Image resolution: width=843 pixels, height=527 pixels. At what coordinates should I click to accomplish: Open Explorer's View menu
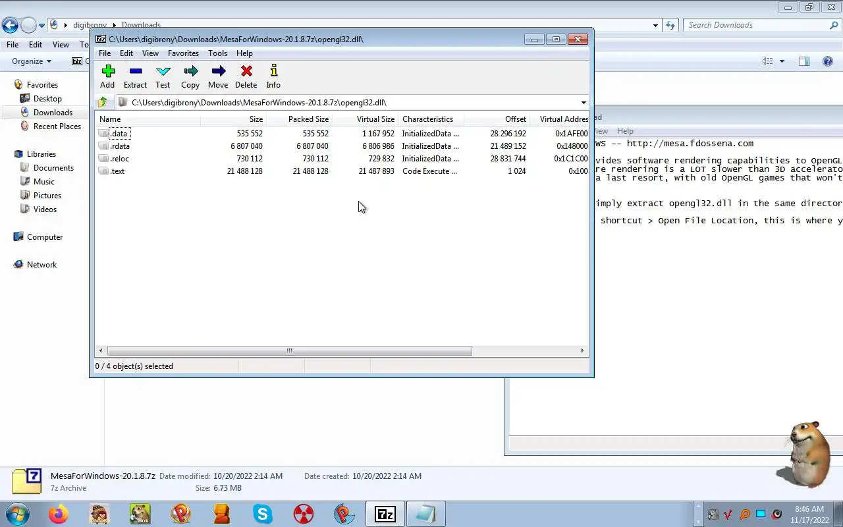(x=61, y=45)
